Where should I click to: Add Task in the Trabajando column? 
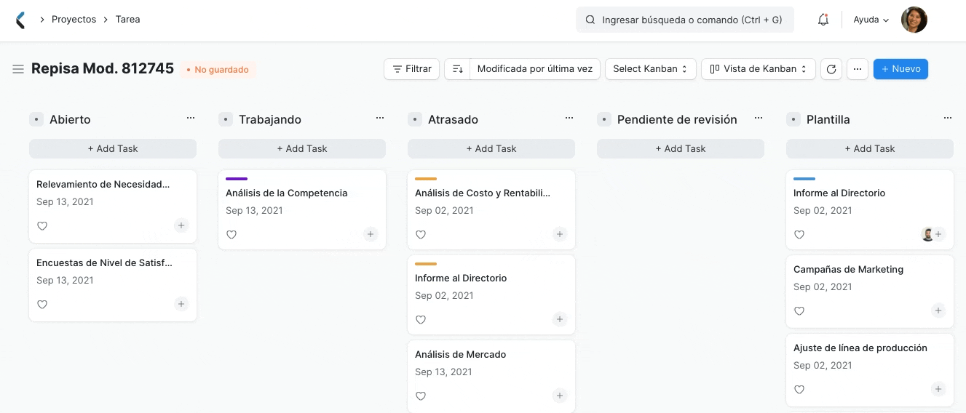click(302, 148)
